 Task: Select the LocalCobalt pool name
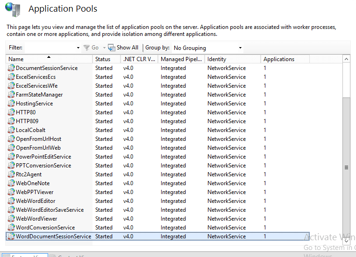(x=31, y=130)
